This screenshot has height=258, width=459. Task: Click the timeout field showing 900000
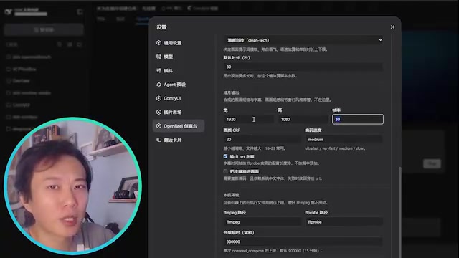pyautogui.click(x=303, y=242)
